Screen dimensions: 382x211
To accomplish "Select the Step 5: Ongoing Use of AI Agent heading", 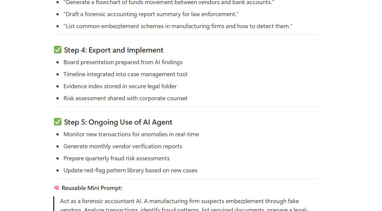I will pyautogui.click(x=118, y=122).
